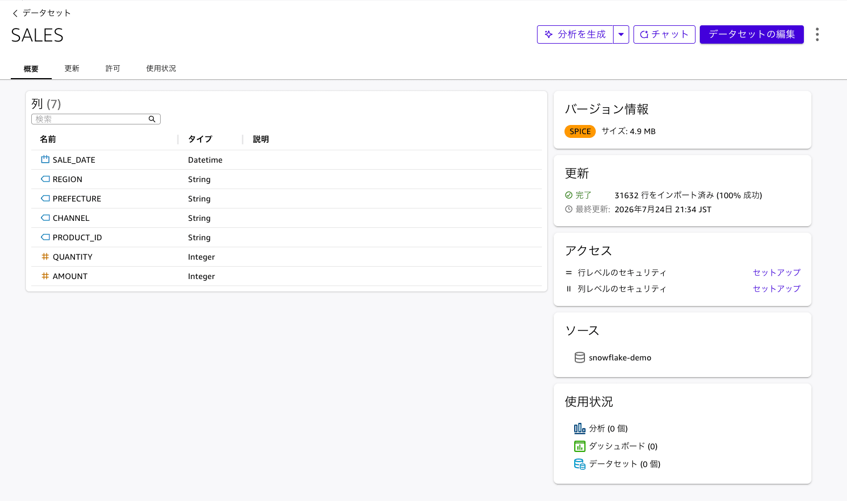Select the SALE_DATE column name
This screenshot has width=847, height=501.
(x=74, y=160)
